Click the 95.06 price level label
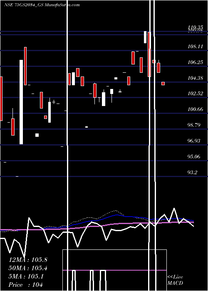The image size is (208, 291). click(194, 157)
